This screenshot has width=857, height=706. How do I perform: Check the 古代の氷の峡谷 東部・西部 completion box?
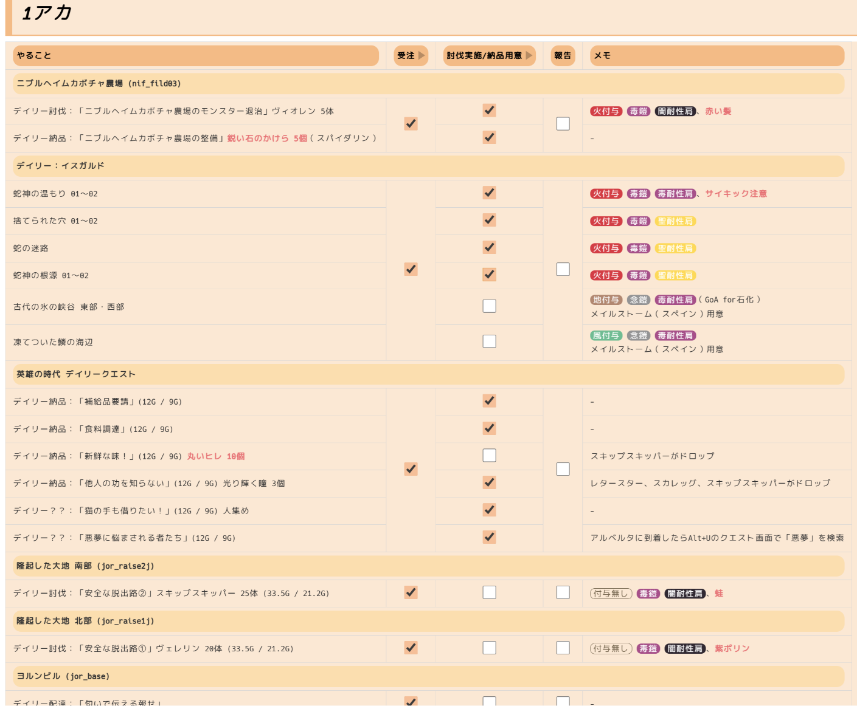[489, 306]
